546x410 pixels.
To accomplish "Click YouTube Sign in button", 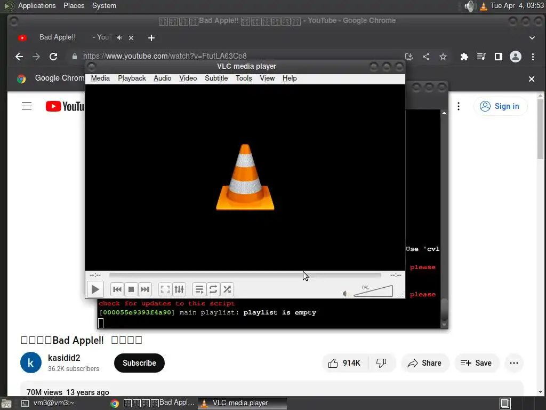I will coord(500,106).
